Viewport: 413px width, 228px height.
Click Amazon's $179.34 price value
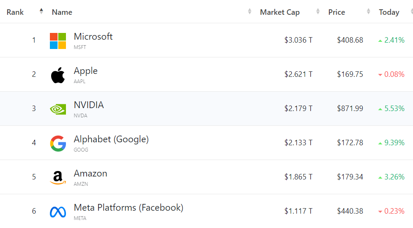point(350,177)
